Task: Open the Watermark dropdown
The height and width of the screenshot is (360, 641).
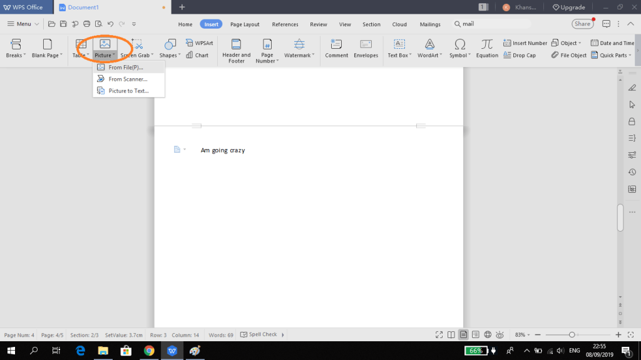Action: coord(299,55)
